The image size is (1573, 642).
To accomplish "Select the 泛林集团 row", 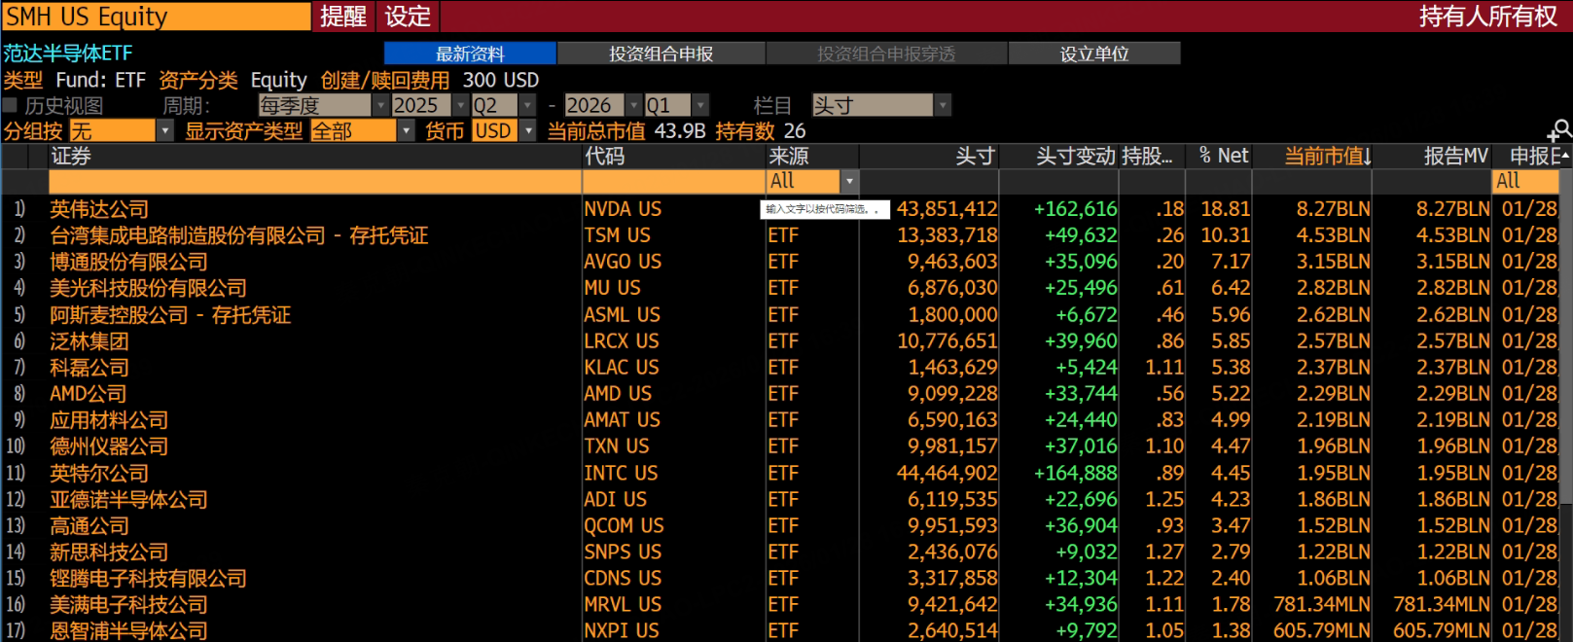I will tap(780, 340).
